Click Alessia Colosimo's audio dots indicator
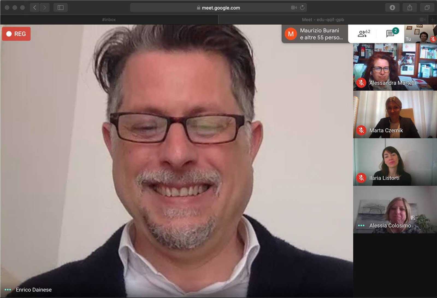Viewport: 437px width, 298px height. click(x=361, y=225)
